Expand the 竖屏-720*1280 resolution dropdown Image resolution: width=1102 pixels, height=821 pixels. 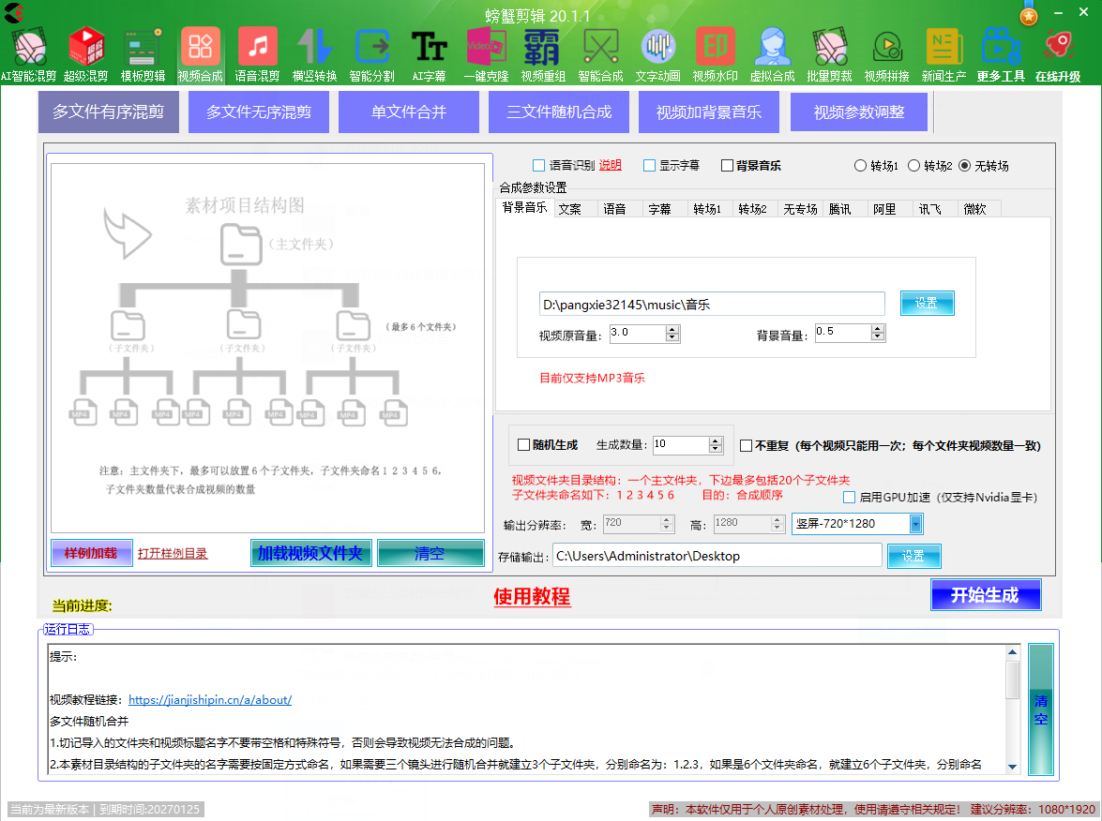(x=915, y=524)
